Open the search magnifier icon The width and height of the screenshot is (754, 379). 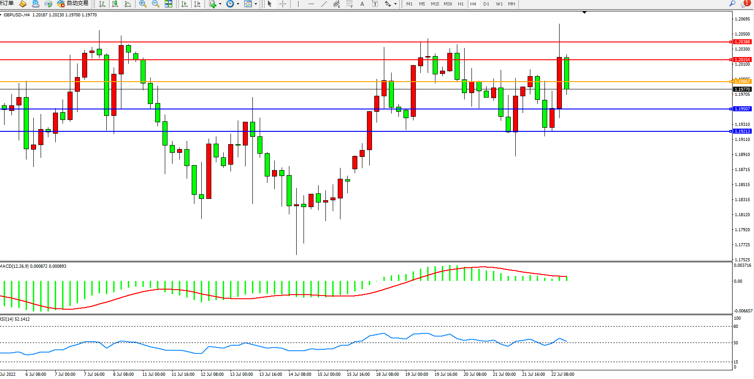[732, 4]
